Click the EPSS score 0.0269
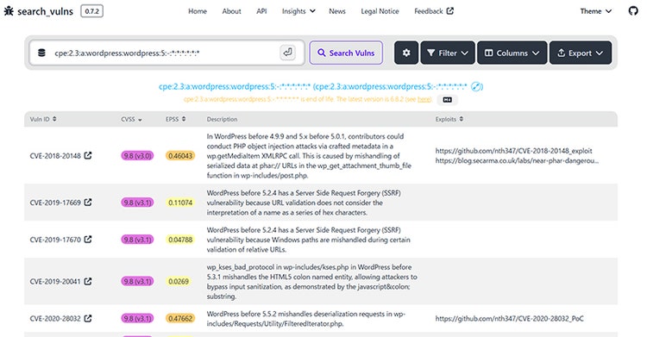Image resolution: width=647 pixels, height=337 pixels. [179, 281]
